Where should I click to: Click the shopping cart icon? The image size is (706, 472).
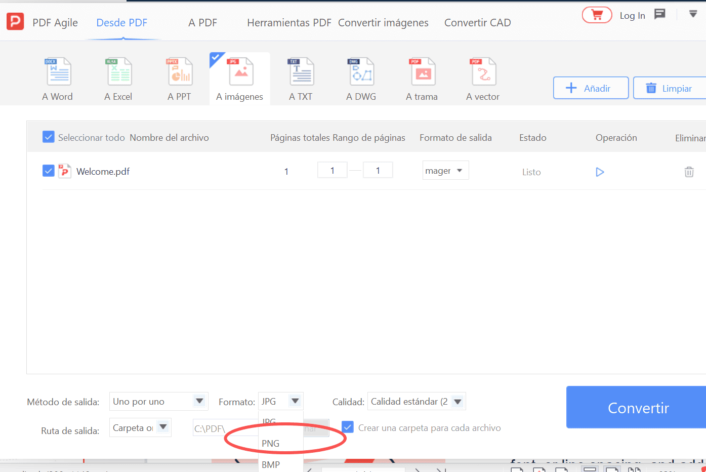tap(597, 15)
